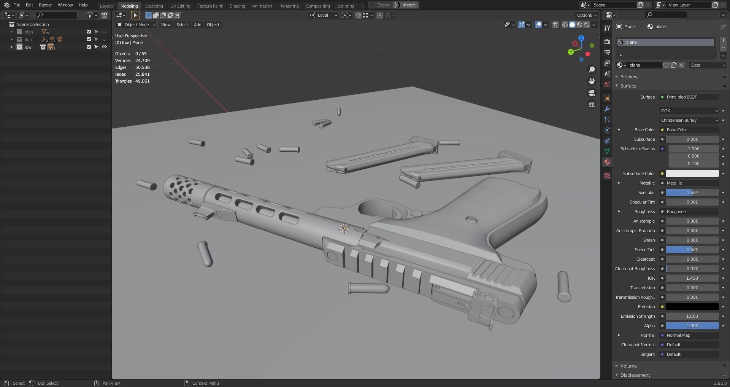Click the viewport zoom magnifier icon
This screenshot has height=387, width=730.
(592, 70)
